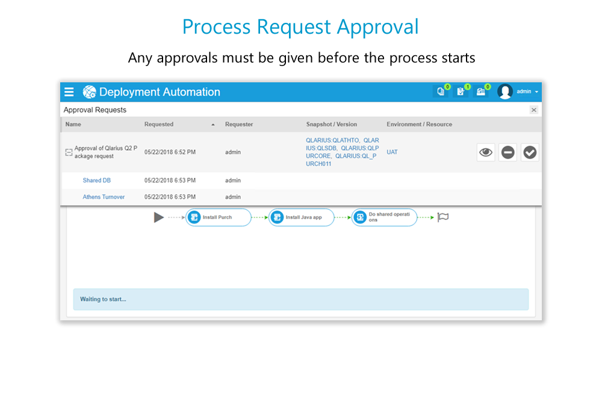Sort by the Requested column header
The image size is (599, 405).
159,124
